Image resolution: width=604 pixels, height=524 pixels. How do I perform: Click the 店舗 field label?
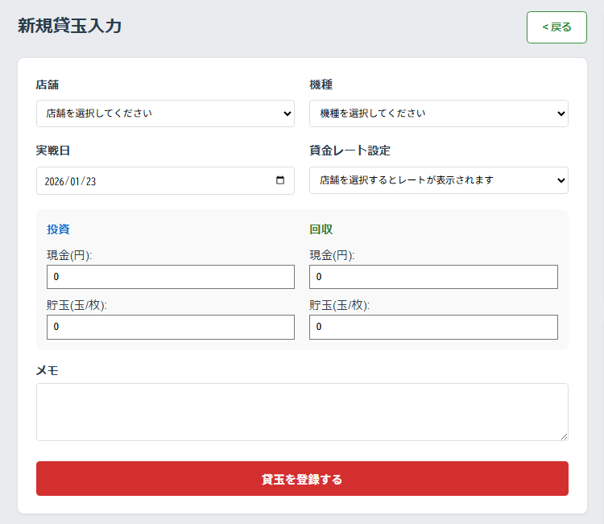click(x=48, y=85)
